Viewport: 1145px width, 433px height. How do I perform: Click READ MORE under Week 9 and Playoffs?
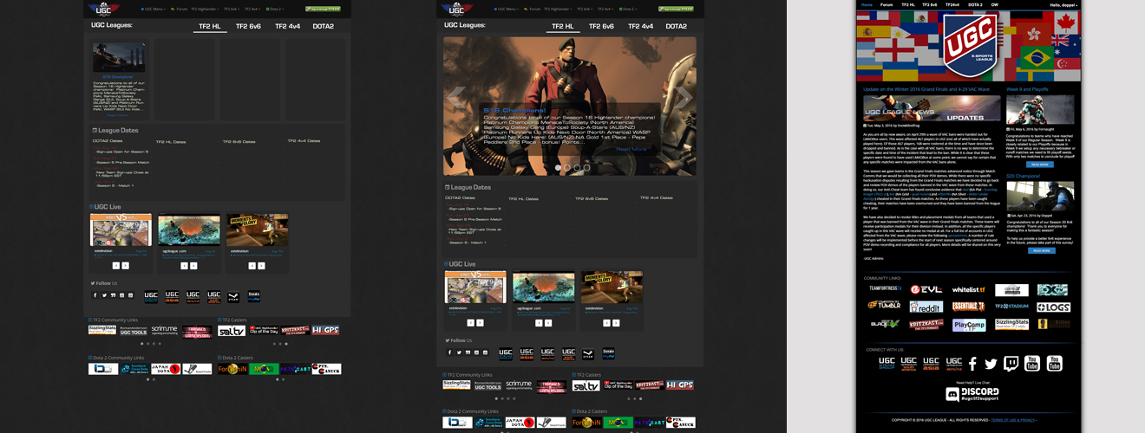click(1039, 164)
